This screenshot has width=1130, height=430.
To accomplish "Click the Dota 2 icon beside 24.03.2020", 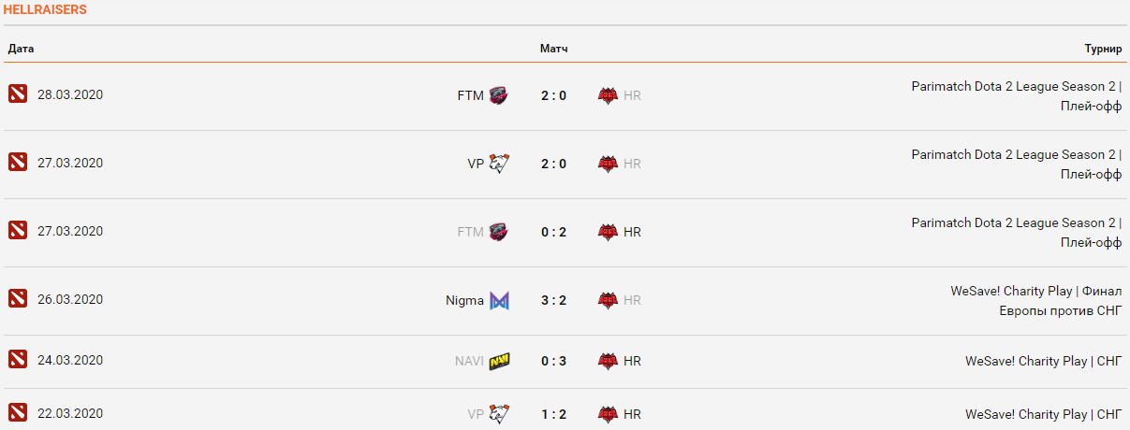I will [18, 359].
